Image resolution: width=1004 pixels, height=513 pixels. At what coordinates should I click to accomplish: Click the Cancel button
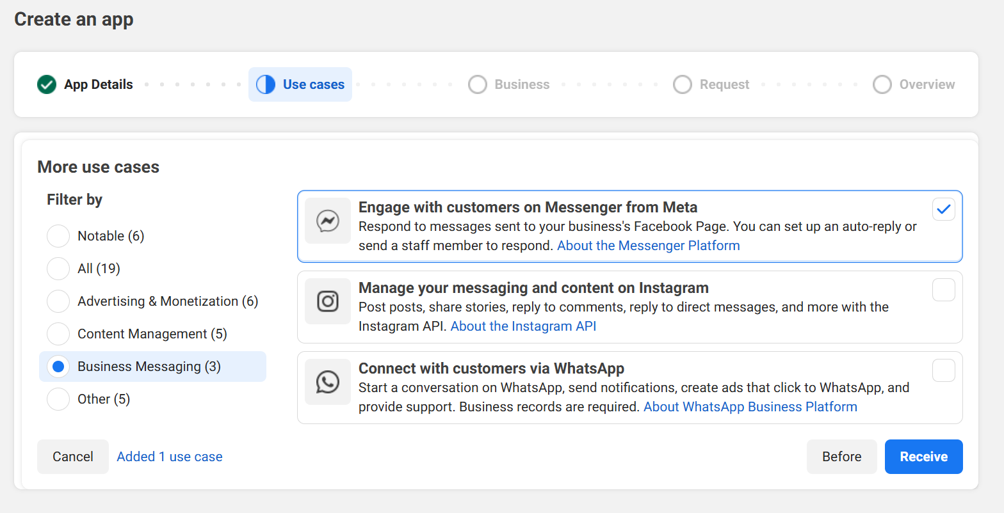click(x=73, y=457)
